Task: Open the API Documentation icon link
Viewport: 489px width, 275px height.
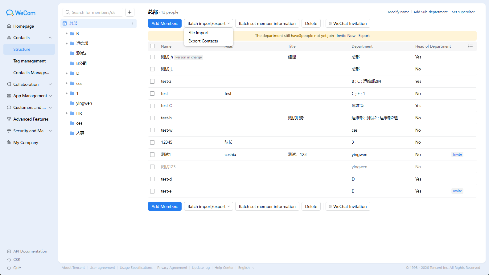Action: point(9,251)
